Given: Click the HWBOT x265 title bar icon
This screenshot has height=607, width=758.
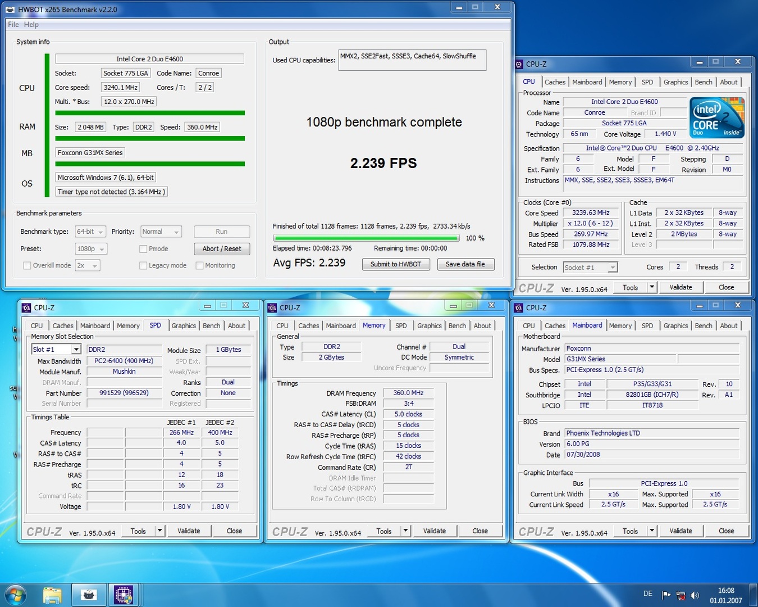Looking at the screenshot, I should [x=10, y=10].
